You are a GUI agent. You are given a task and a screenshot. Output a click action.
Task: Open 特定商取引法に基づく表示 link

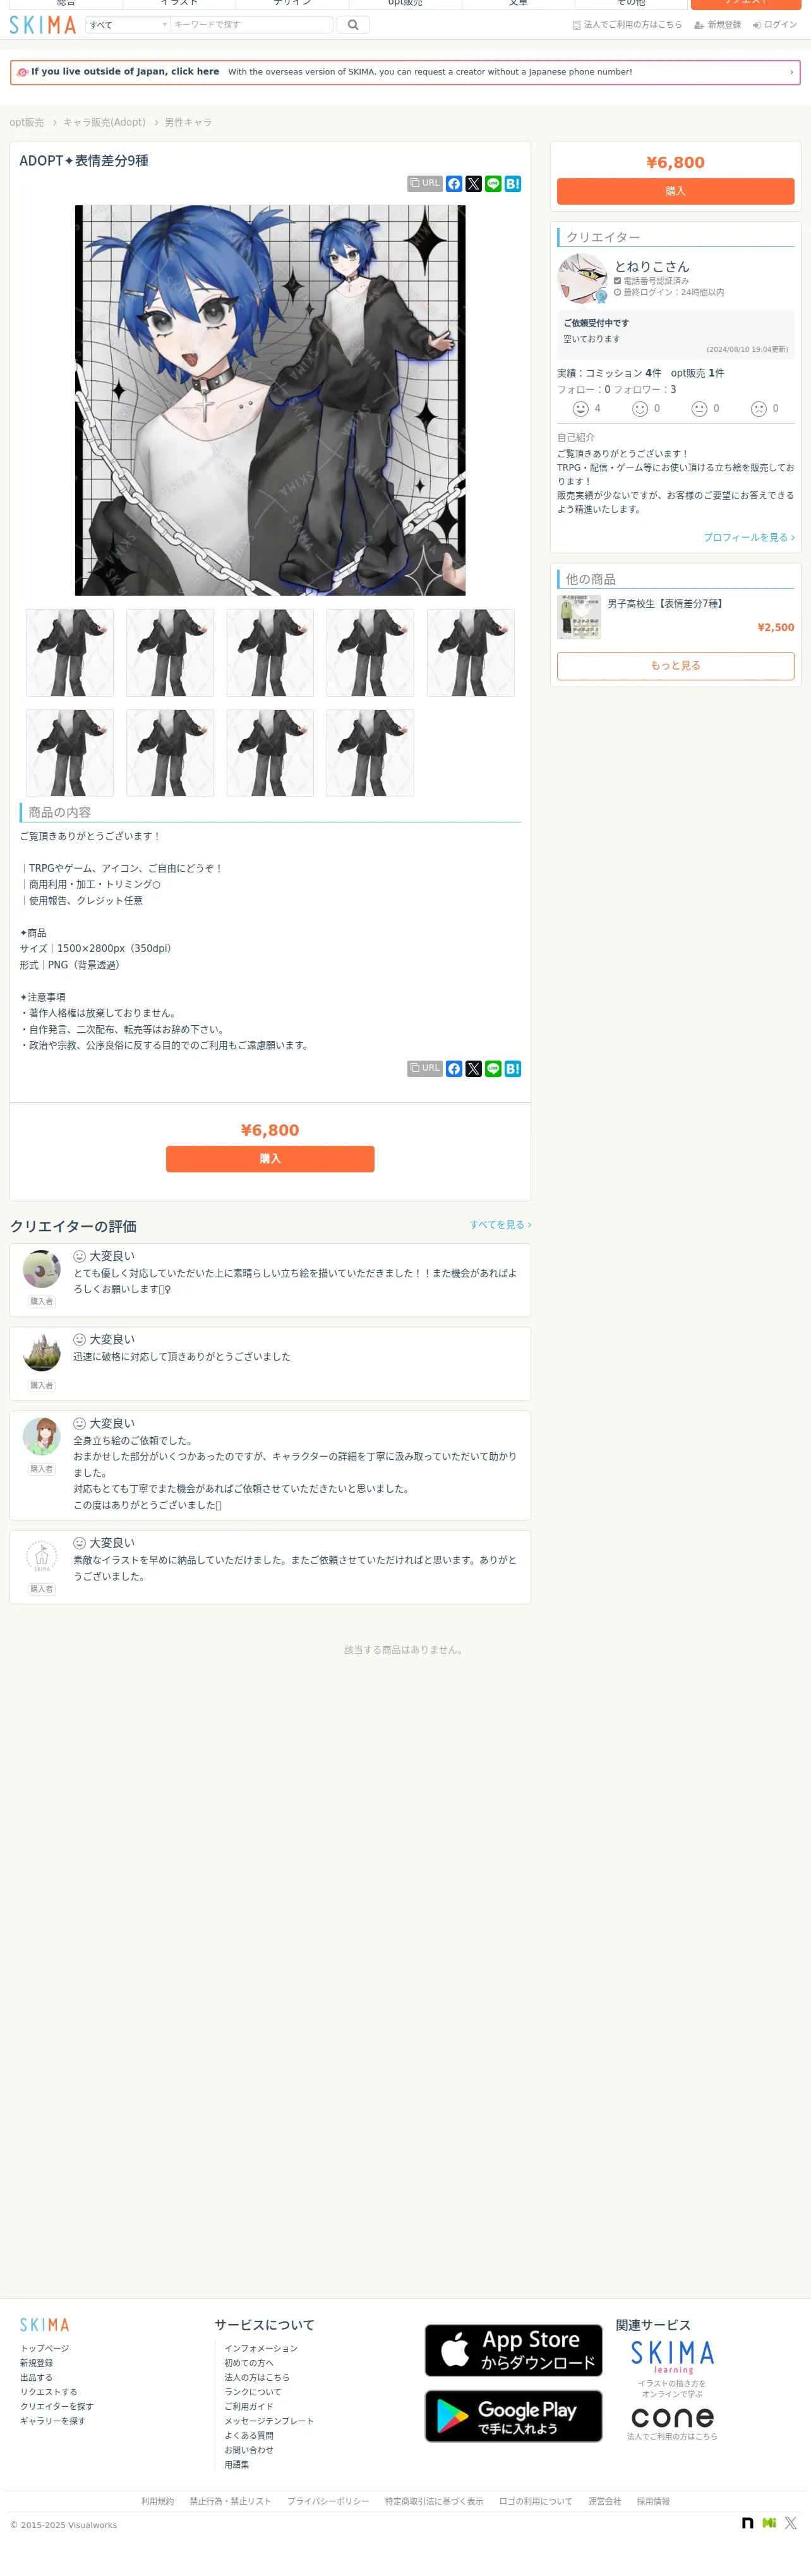tap(434, 2501)
